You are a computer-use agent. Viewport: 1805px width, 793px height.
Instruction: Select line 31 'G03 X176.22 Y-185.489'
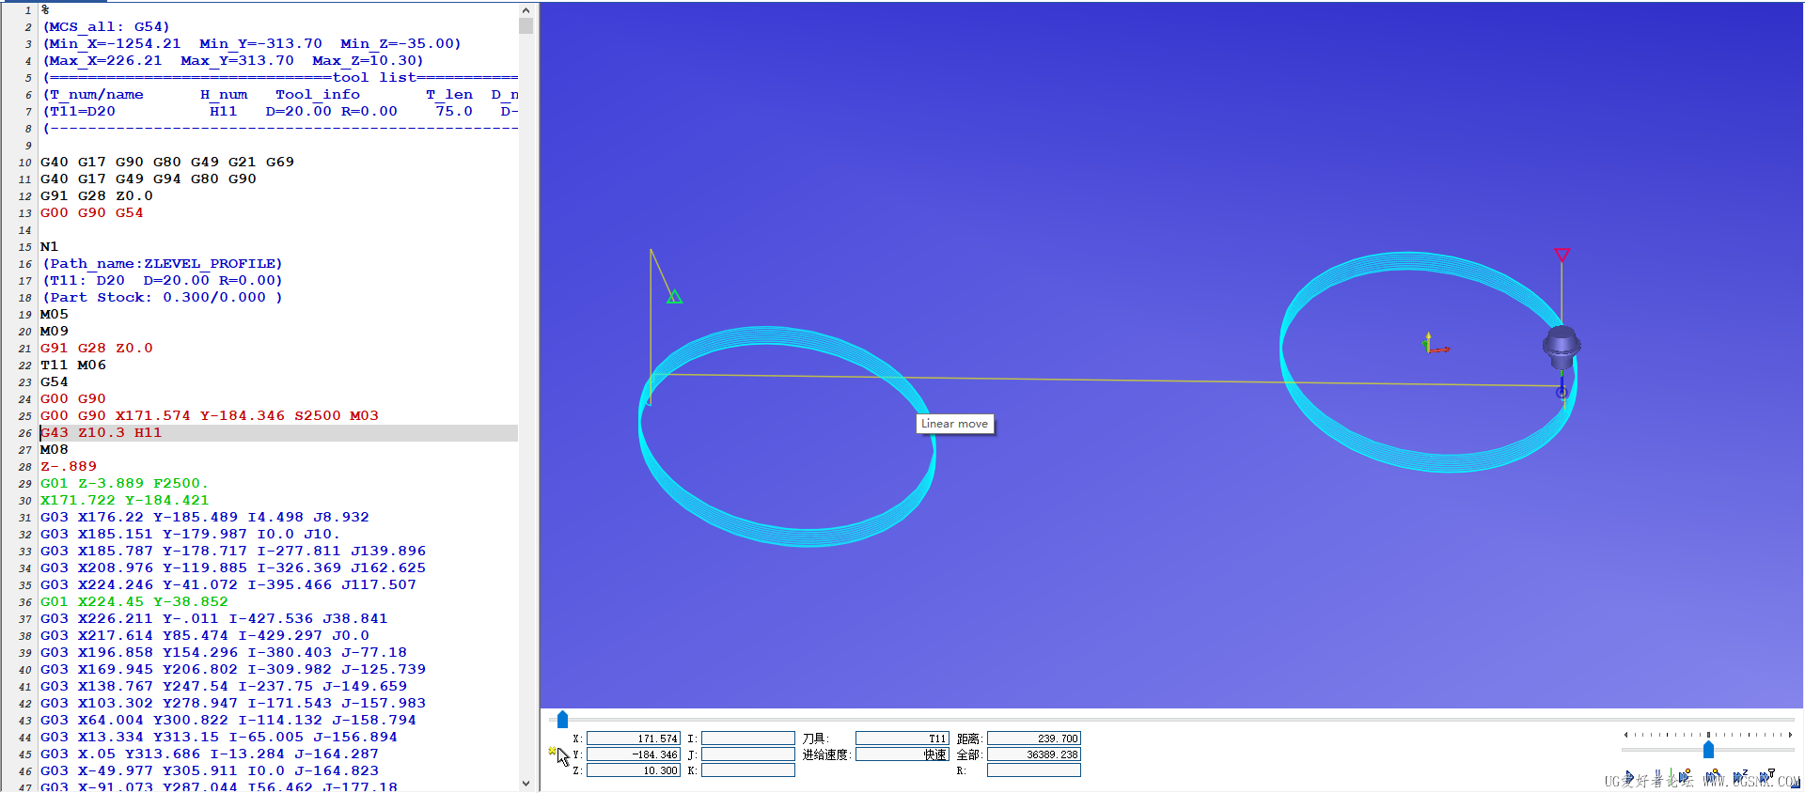click(x=204, y=518)
